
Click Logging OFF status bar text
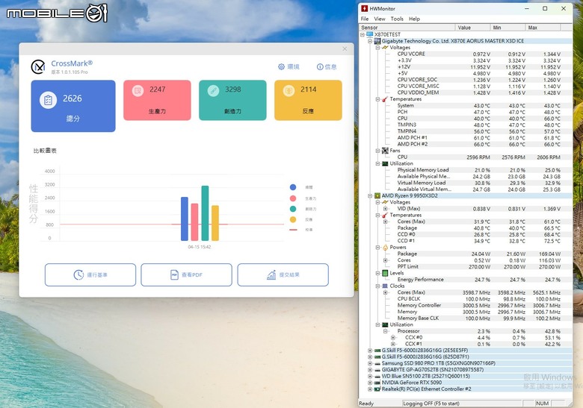pos(431,404)
